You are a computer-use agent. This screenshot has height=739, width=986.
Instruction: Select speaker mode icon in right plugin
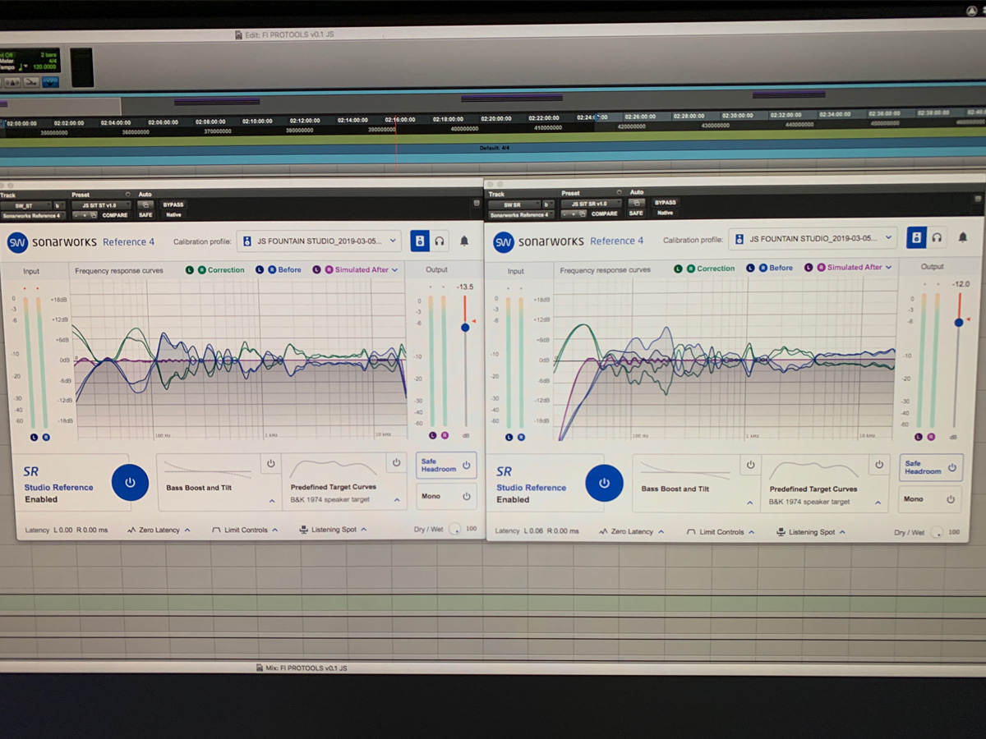pyautogui.click(x=916, y=237)
